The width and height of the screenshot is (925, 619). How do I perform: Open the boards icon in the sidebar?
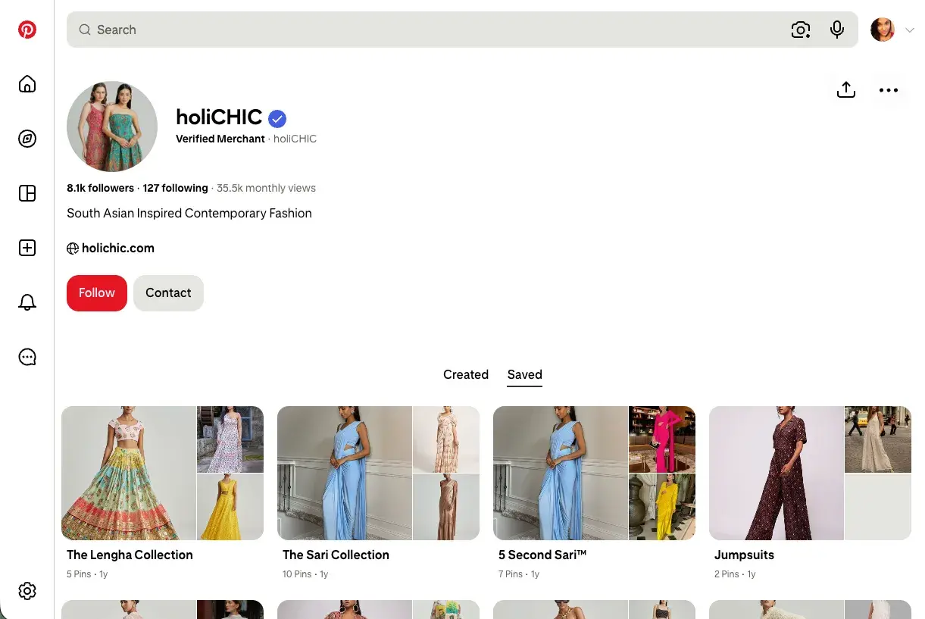(27, 193)
